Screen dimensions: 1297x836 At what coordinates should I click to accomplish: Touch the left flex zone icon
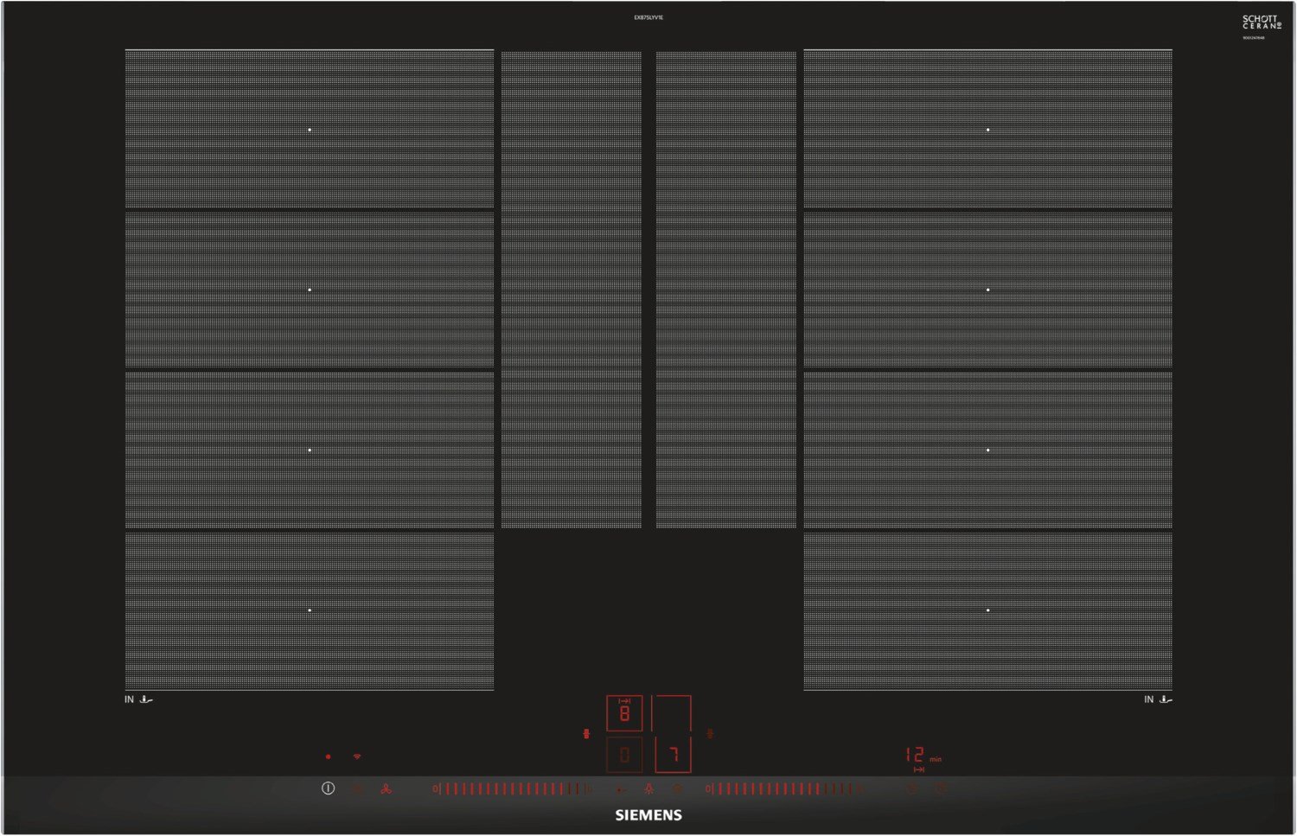pos(586,733)
